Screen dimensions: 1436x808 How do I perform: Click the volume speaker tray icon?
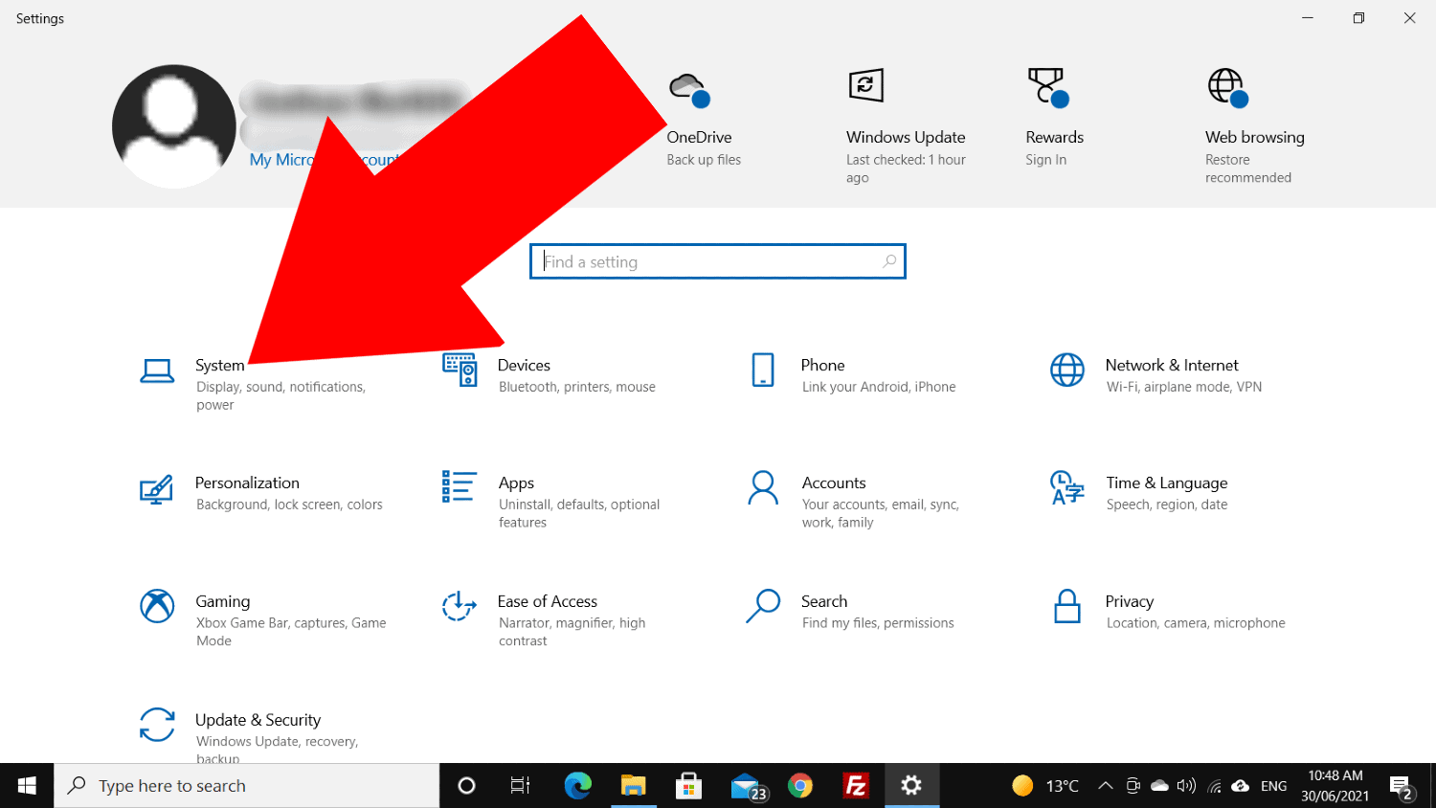pos(1186,786)
